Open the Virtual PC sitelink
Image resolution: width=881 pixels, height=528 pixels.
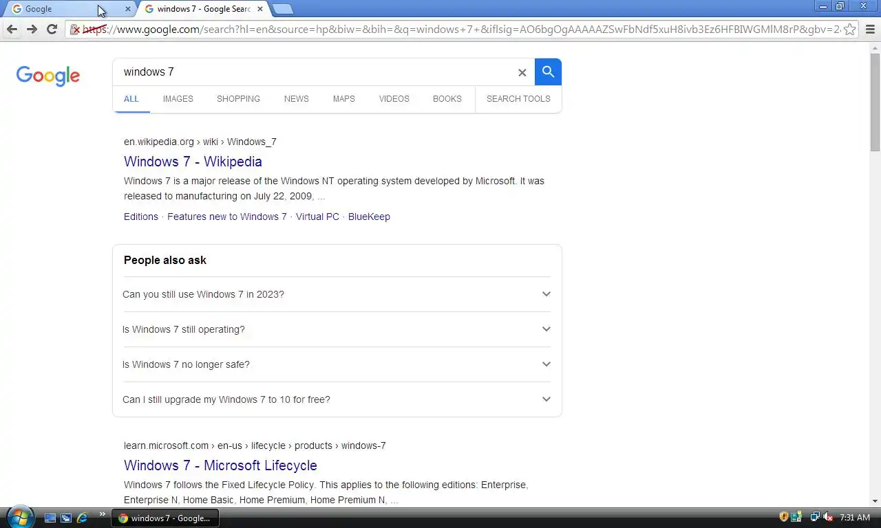[317, 217]
